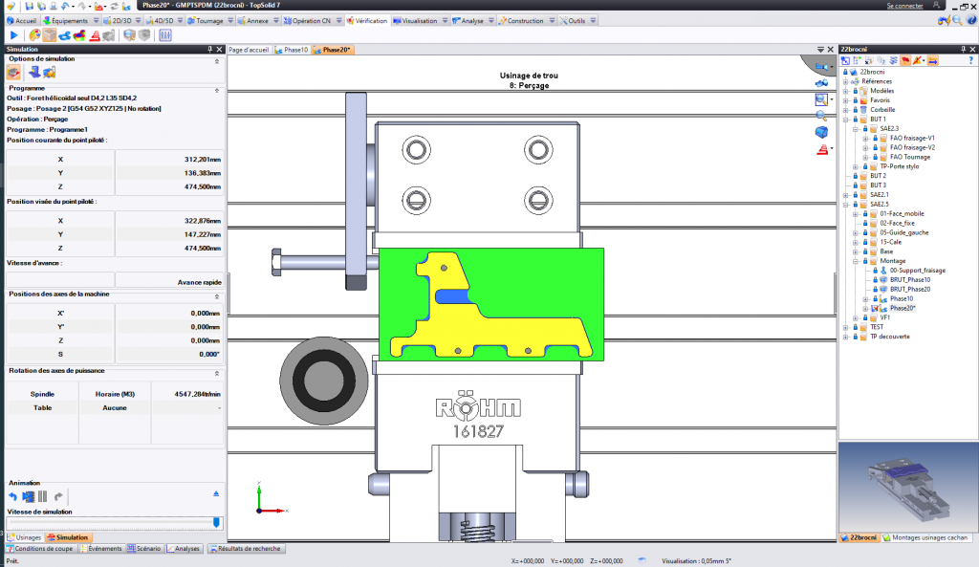The width and height of the screenshot is (979, 567).
Task: Click the blue eject triangle in Animation
Action: pyautogui.click(x=216, y=494)
